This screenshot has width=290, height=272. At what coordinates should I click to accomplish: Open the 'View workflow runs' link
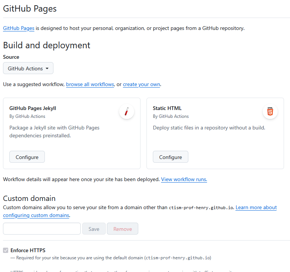(184, 179)
